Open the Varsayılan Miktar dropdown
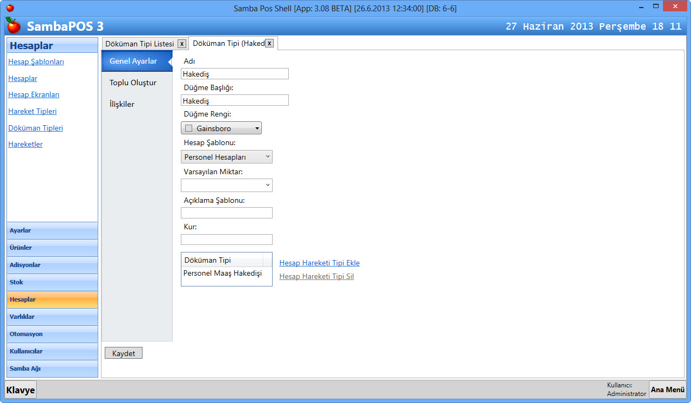This screenshot has width=691, height=403. (x=268, y=186)
